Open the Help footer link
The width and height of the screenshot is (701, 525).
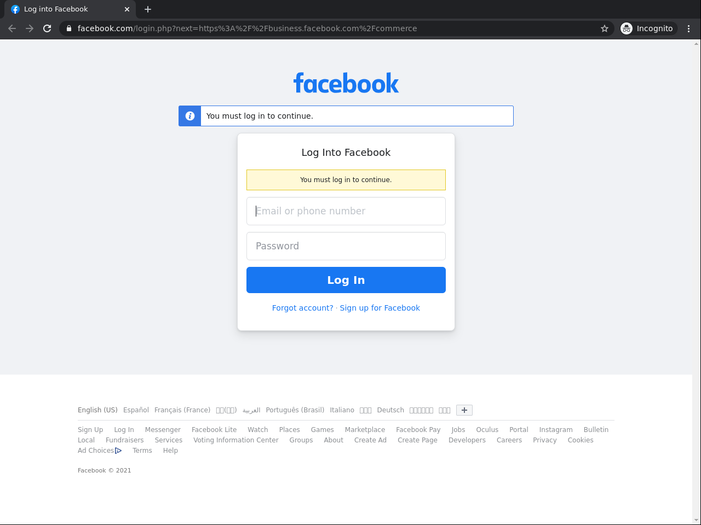(x=170, y=451)
